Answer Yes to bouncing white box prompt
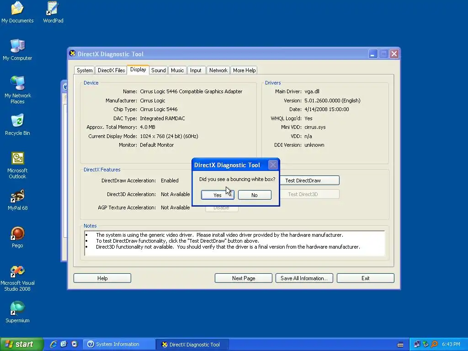The image size is (468, 351). click(x=218, y=195)
